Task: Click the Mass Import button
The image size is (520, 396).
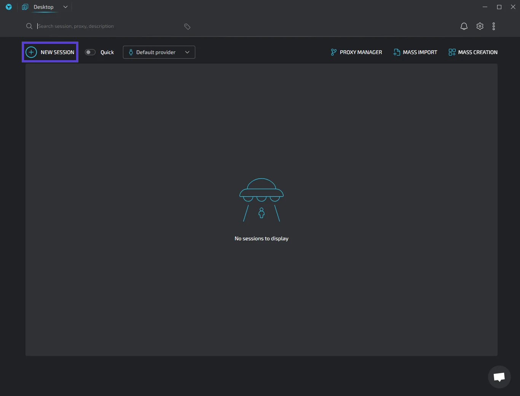Action: pyautogui.click(x=415, y=52)
